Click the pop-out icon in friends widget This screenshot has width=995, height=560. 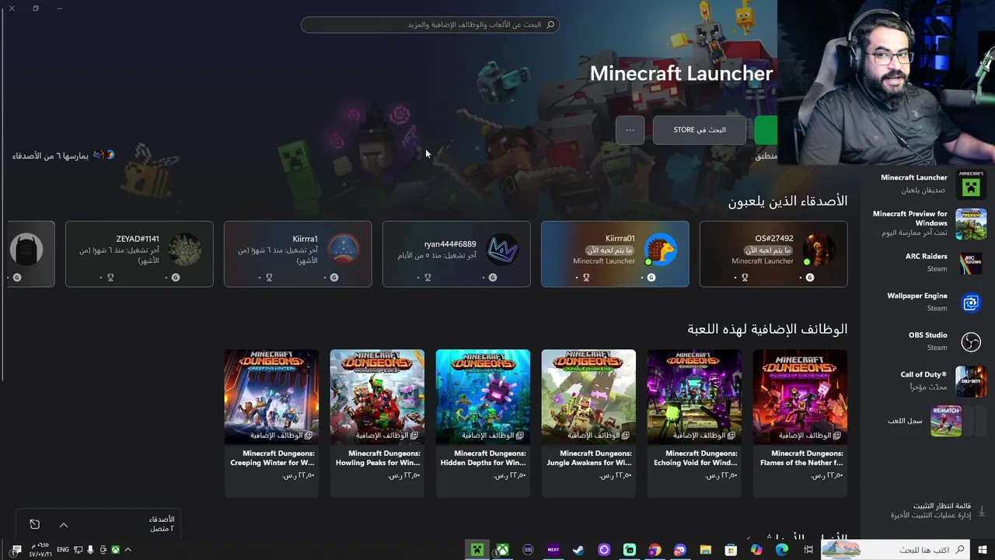pyautogui.click(x=34, y=524)
